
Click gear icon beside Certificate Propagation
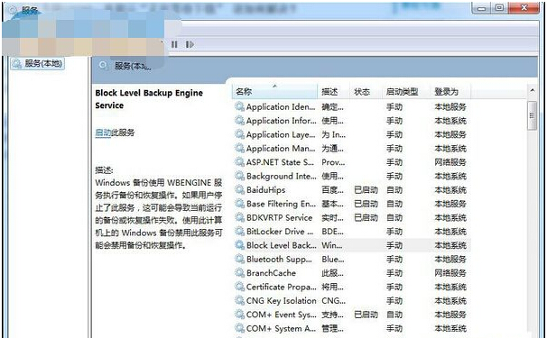click(240, 287)
